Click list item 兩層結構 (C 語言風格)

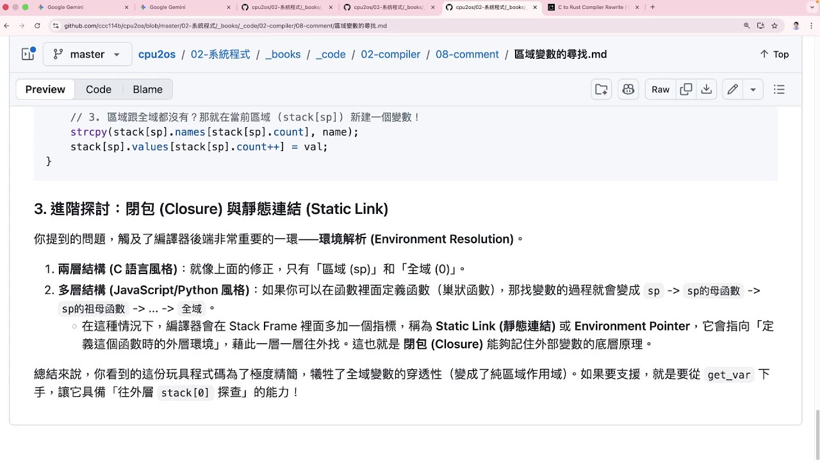[118, 268]
